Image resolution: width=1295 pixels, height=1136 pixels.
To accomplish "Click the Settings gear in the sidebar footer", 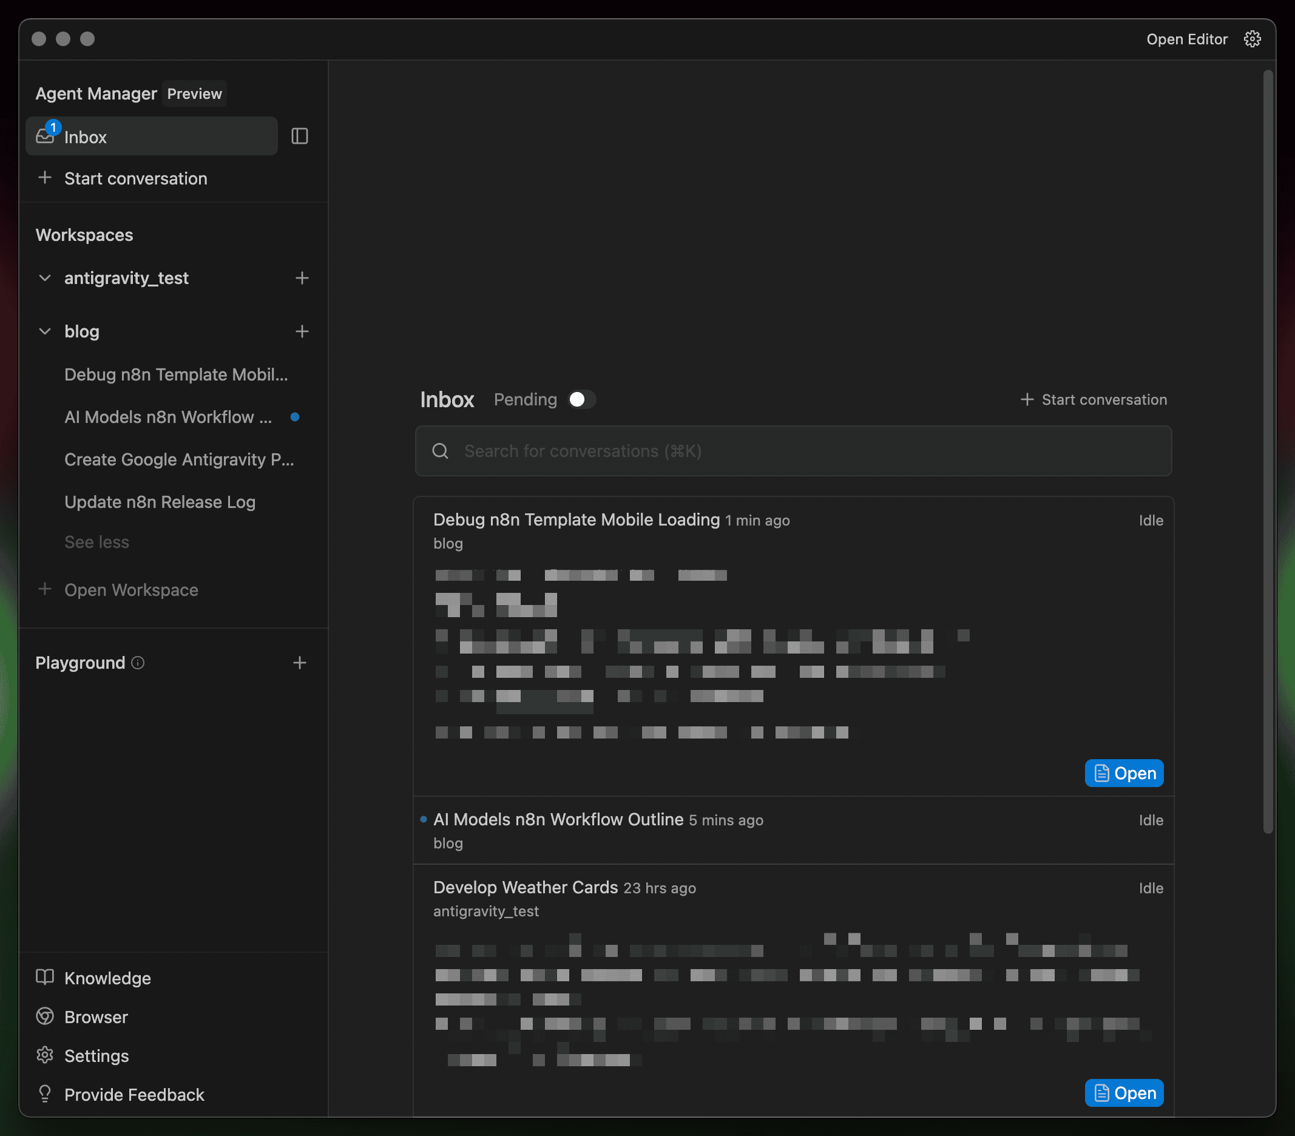I will pos(45,1055).
